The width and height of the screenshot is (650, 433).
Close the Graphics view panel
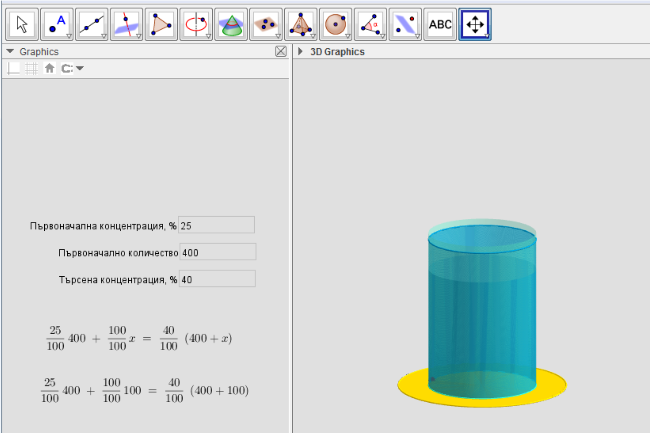click(x=281, y=51)
